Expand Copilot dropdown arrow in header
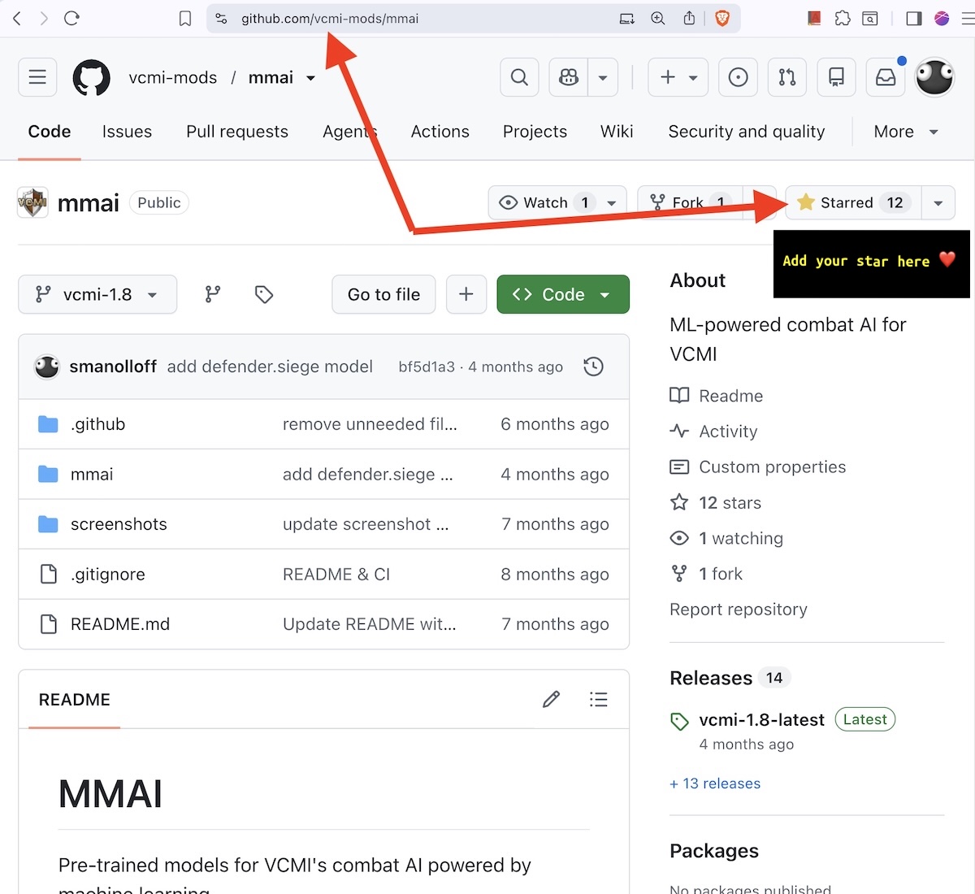 (603, 77)
